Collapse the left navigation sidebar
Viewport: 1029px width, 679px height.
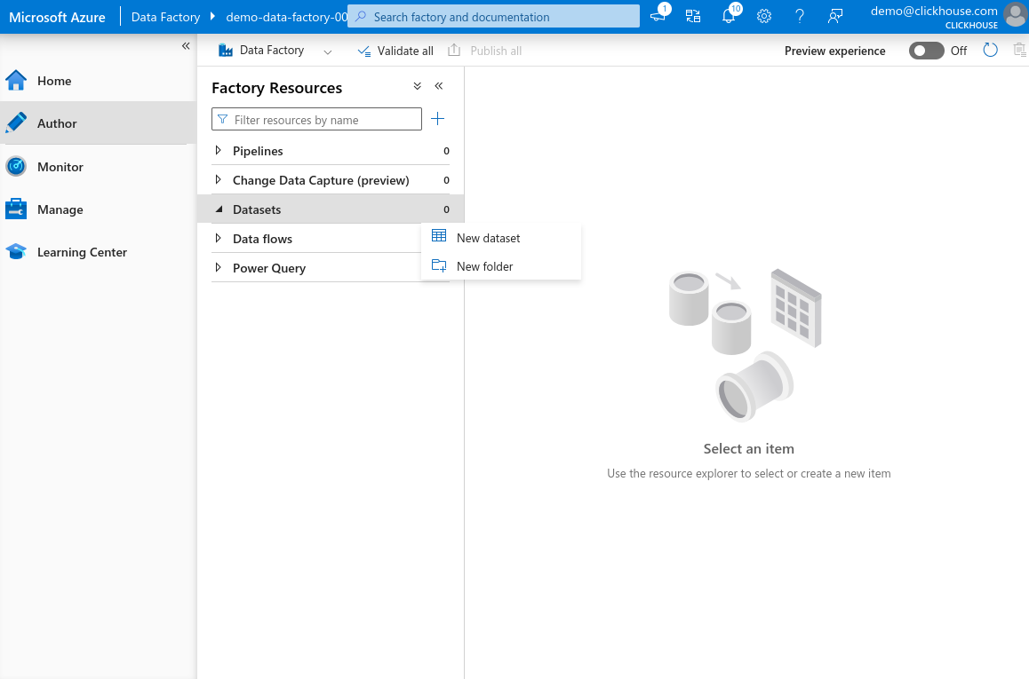coord(186,46)
